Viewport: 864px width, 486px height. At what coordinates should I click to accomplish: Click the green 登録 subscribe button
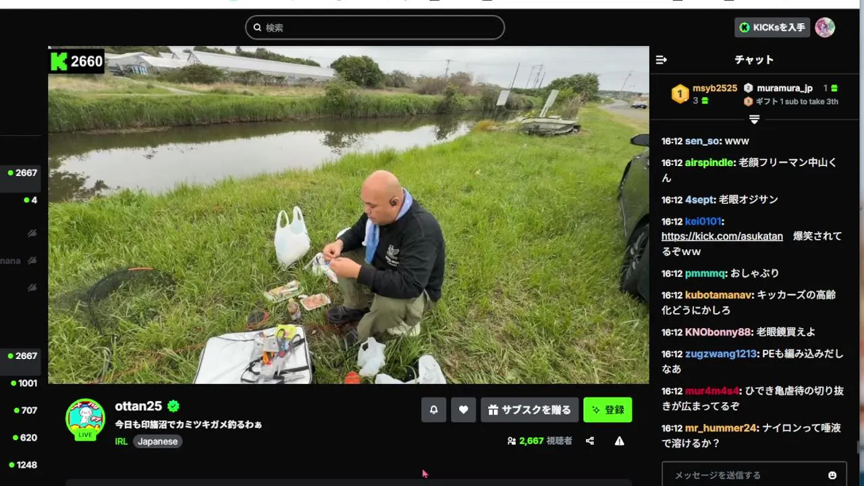pyautogui.click(x=607, y=410)
